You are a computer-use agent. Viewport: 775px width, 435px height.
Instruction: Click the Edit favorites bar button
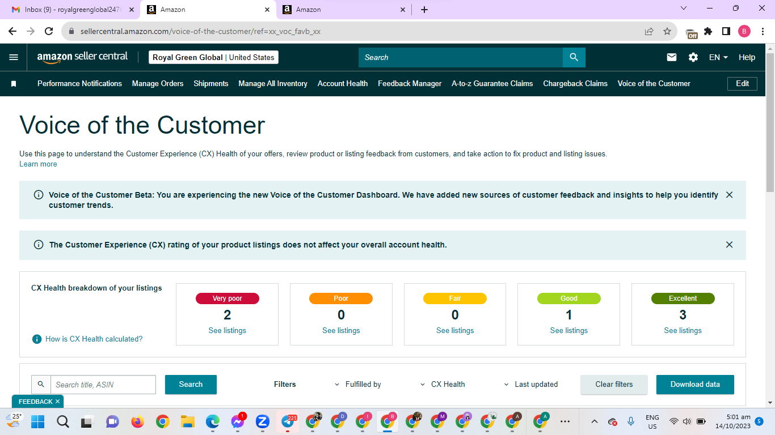[743, 84]
